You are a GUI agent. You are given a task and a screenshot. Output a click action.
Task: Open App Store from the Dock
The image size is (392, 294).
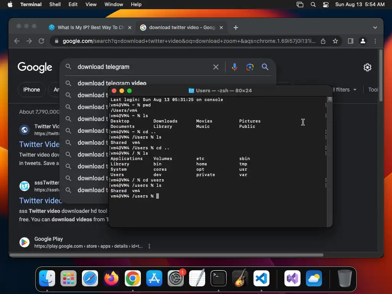(154, 278)
